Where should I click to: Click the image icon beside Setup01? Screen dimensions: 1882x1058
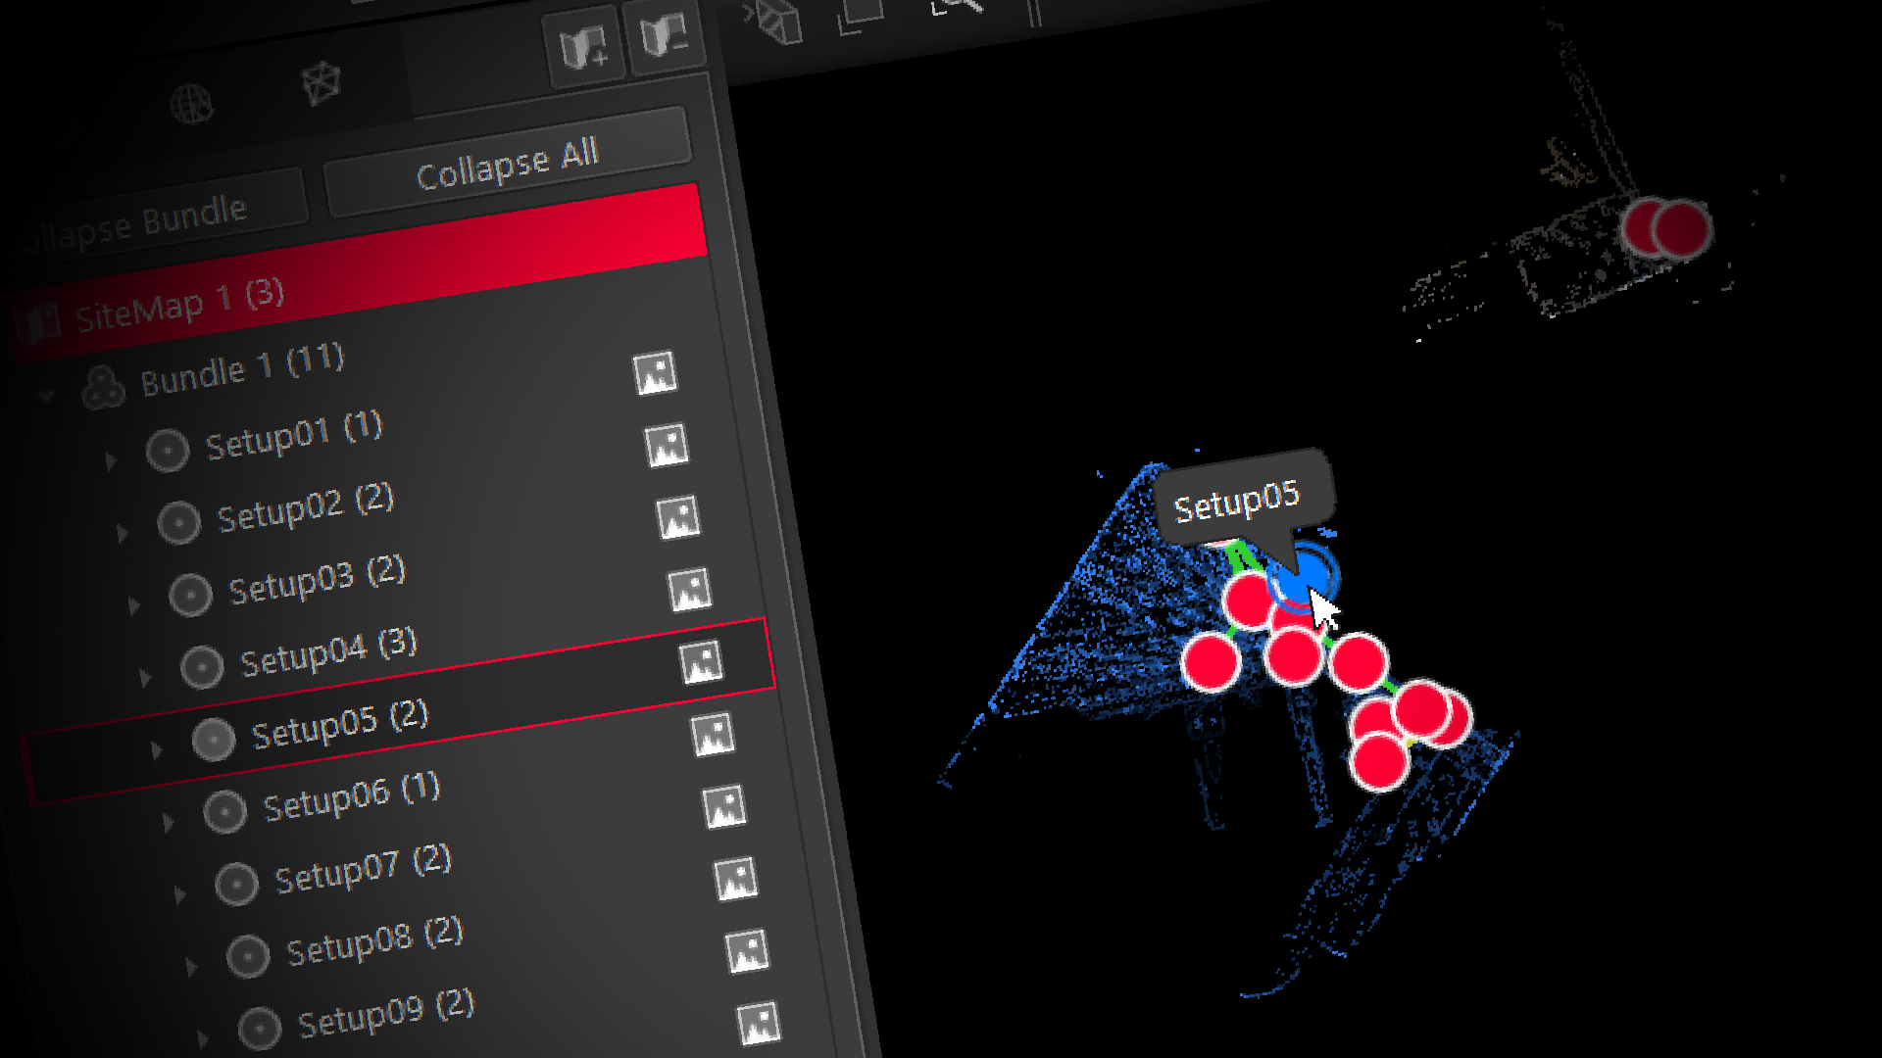[667, 446]
